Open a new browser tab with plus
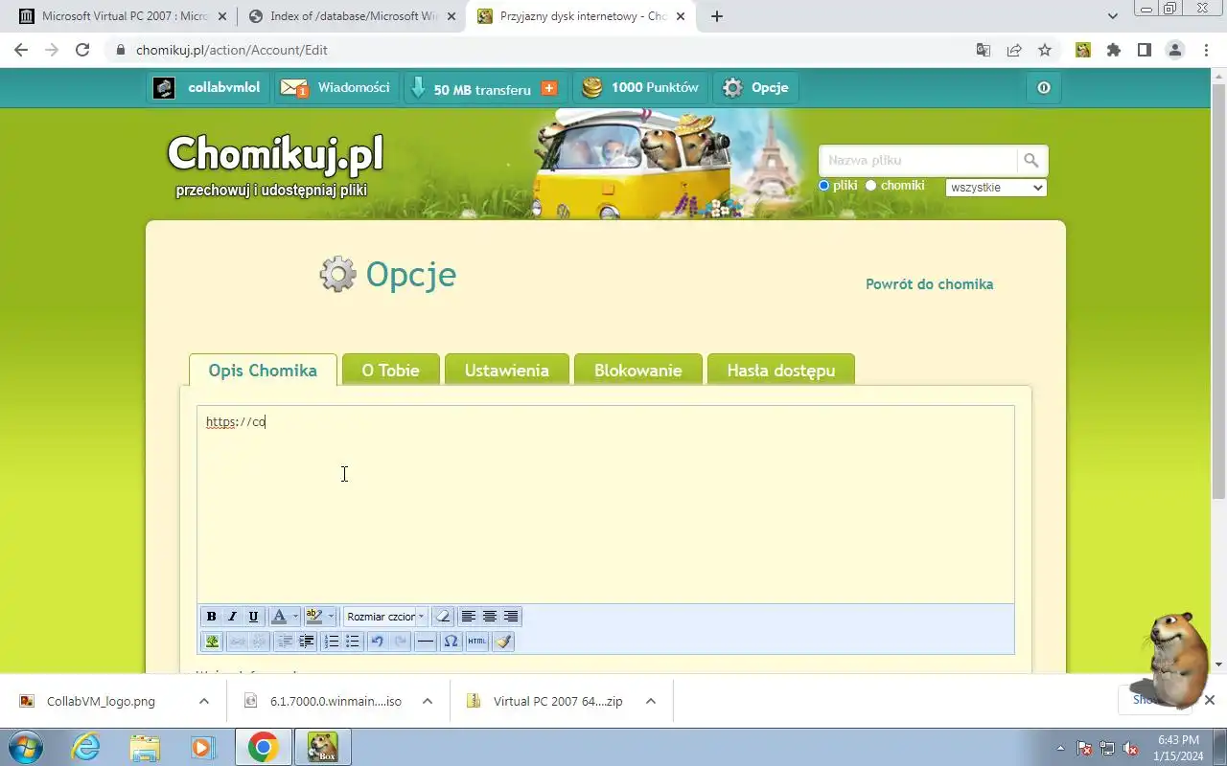 click(x=717, y=16)
